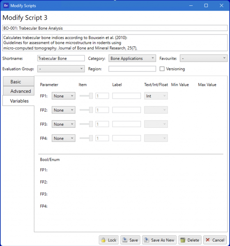
Task: Click the trash bin icon on Delete
Action: [x=183, y=240]
